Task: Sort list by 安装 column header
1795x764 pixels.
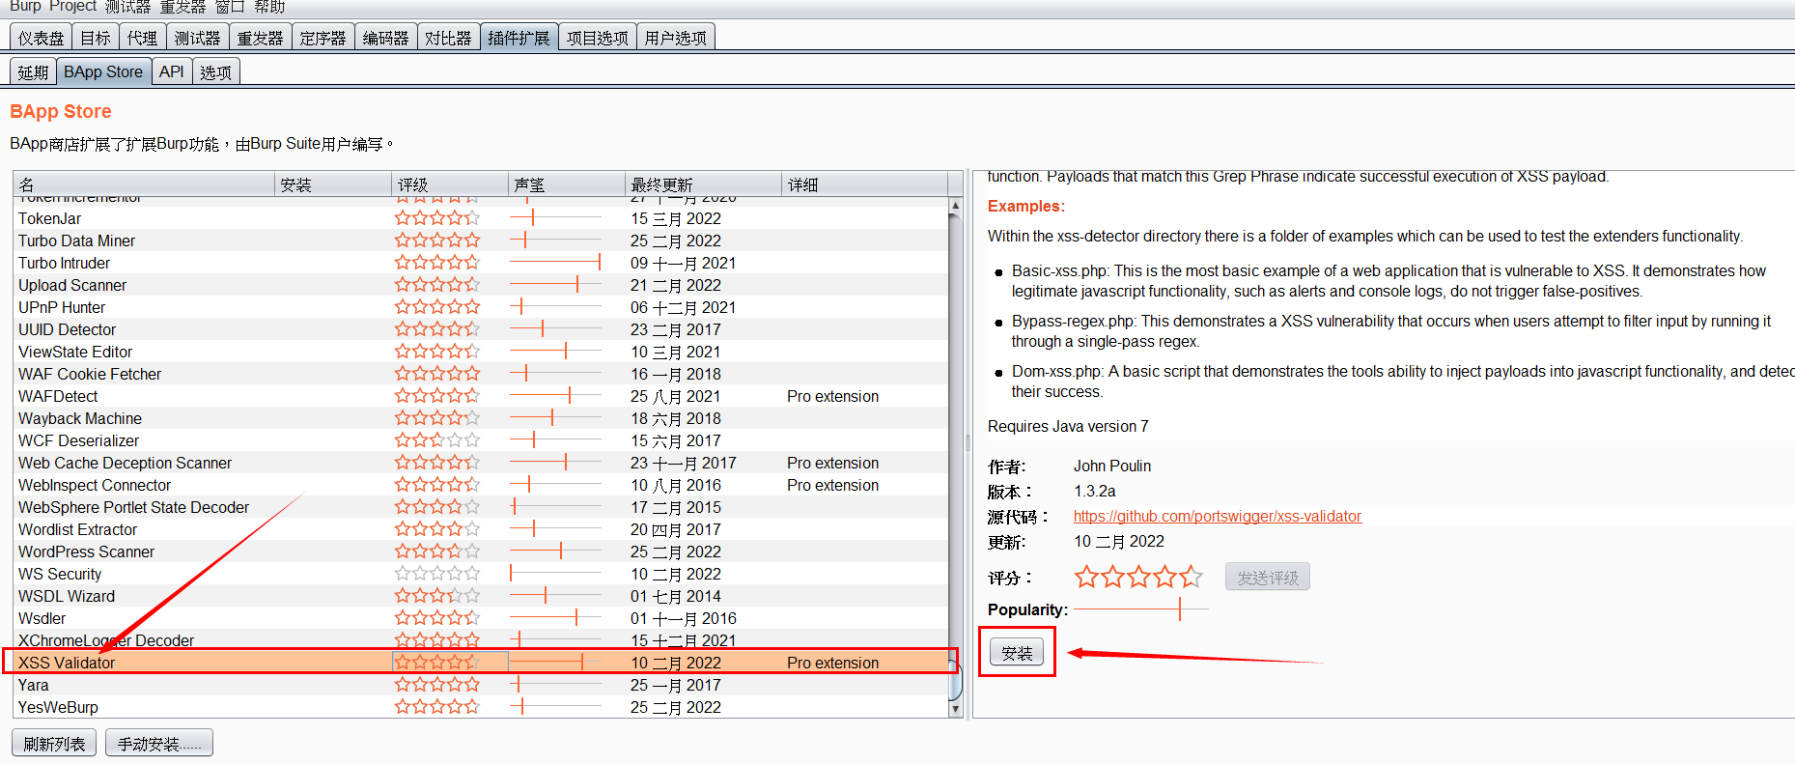Action: [x=334, y=184]
